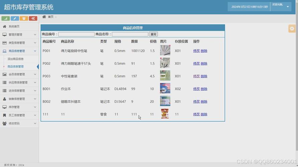
Task: Expand the 销售信息管理 menu chevron
Action: (35, 99)
